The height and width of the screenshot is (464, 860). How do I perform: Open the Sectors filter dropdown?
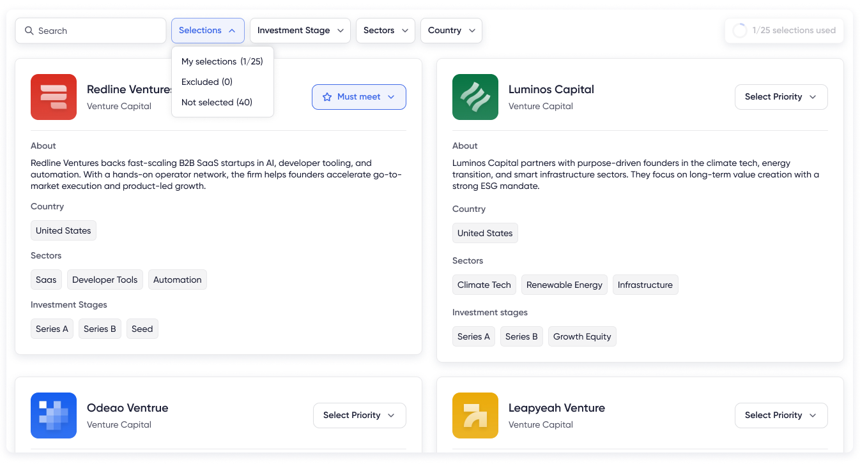[385, 30]
